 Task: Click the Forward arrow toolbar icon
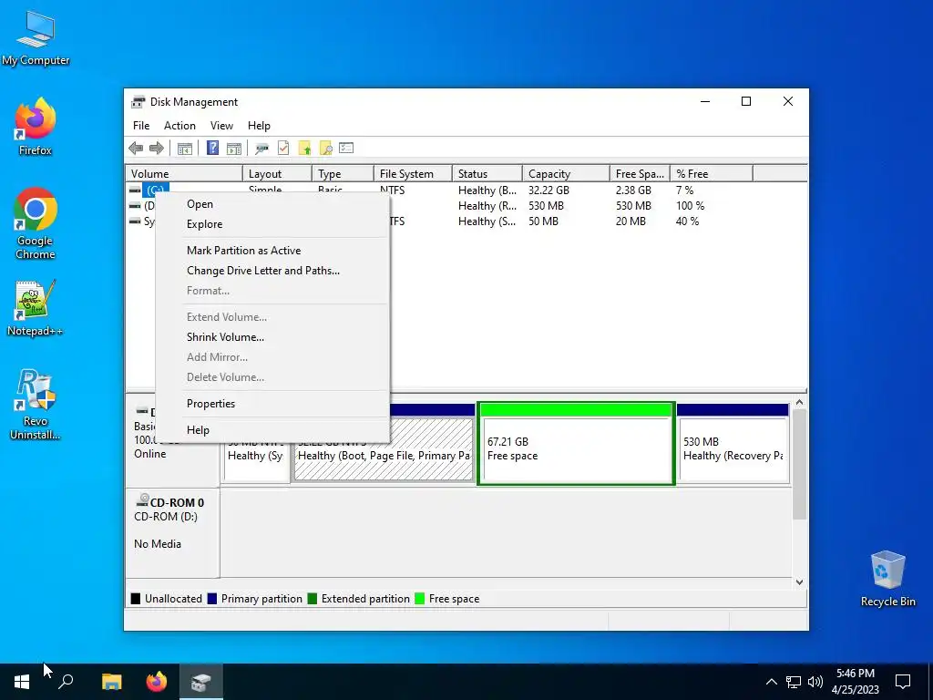(157, 149)
